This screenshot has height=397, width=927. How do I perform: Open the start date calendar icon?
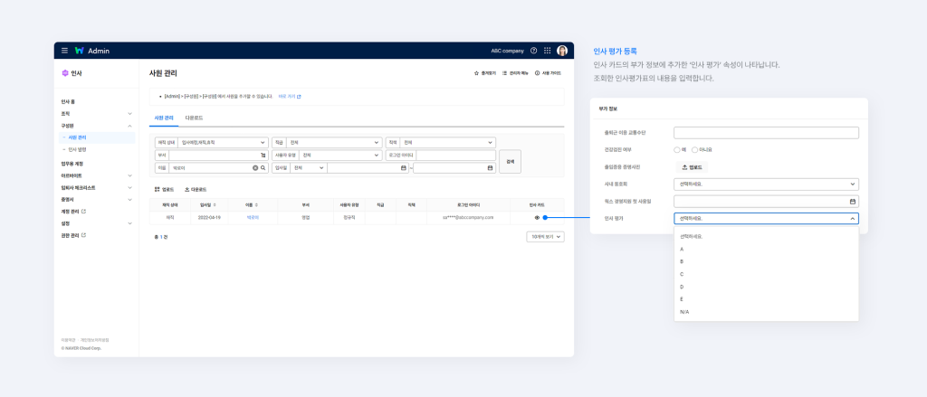tap(404, 168)
